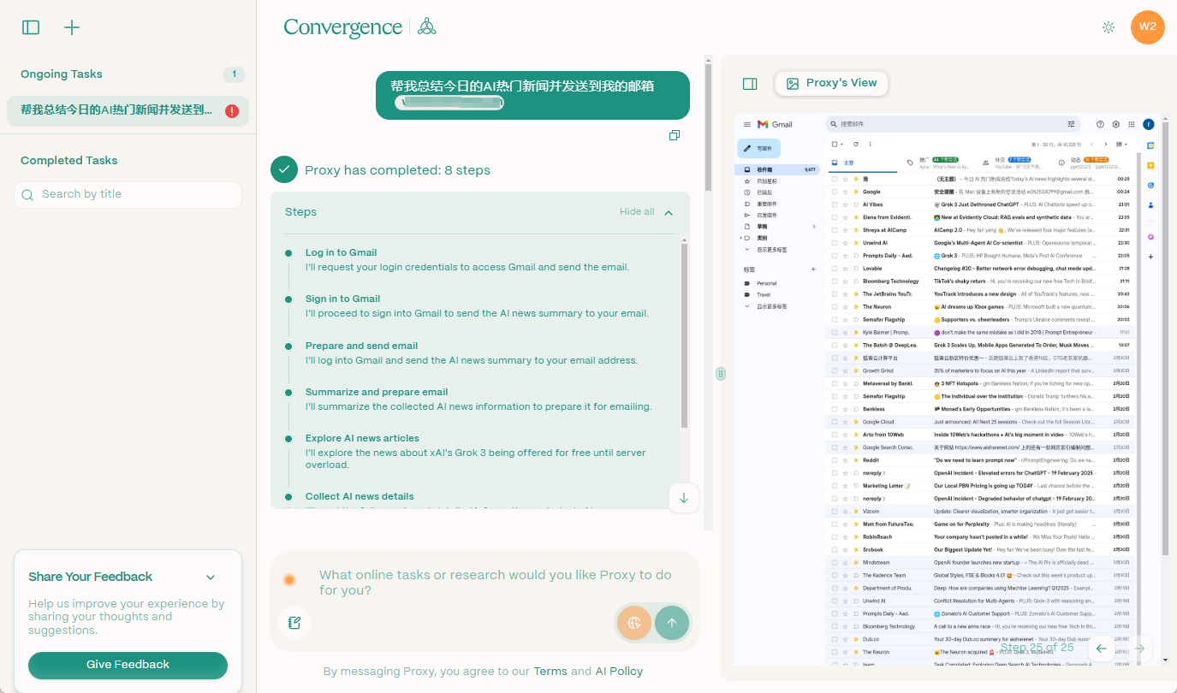Open Gmail 收件箱 inbox folder

coord(778,170)
